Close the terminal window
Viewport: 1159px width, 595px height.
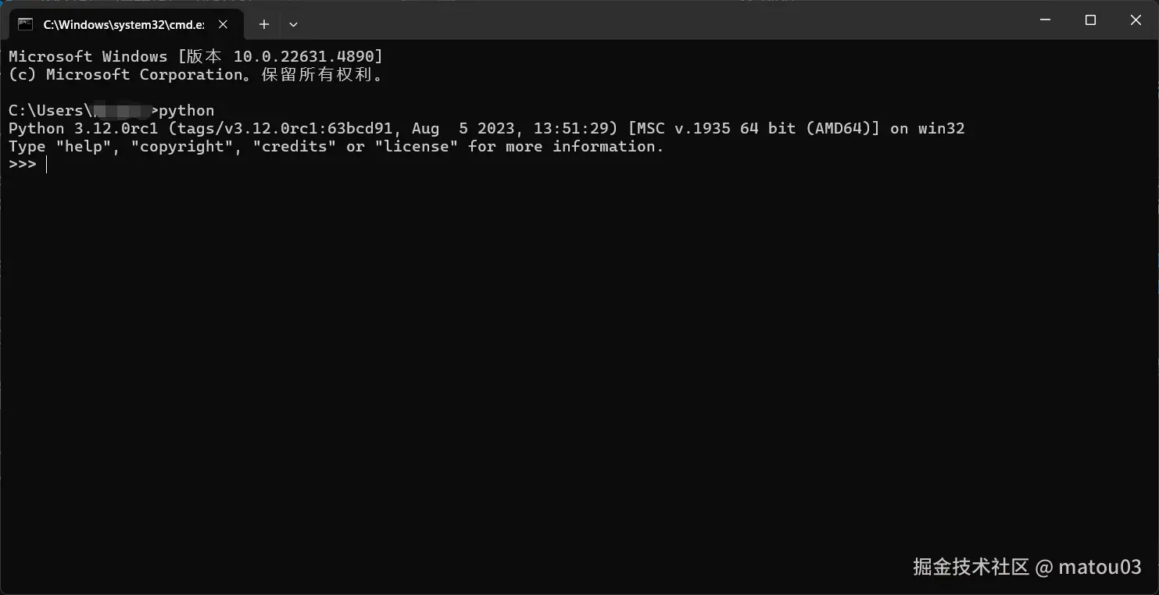coord(1136,20)
